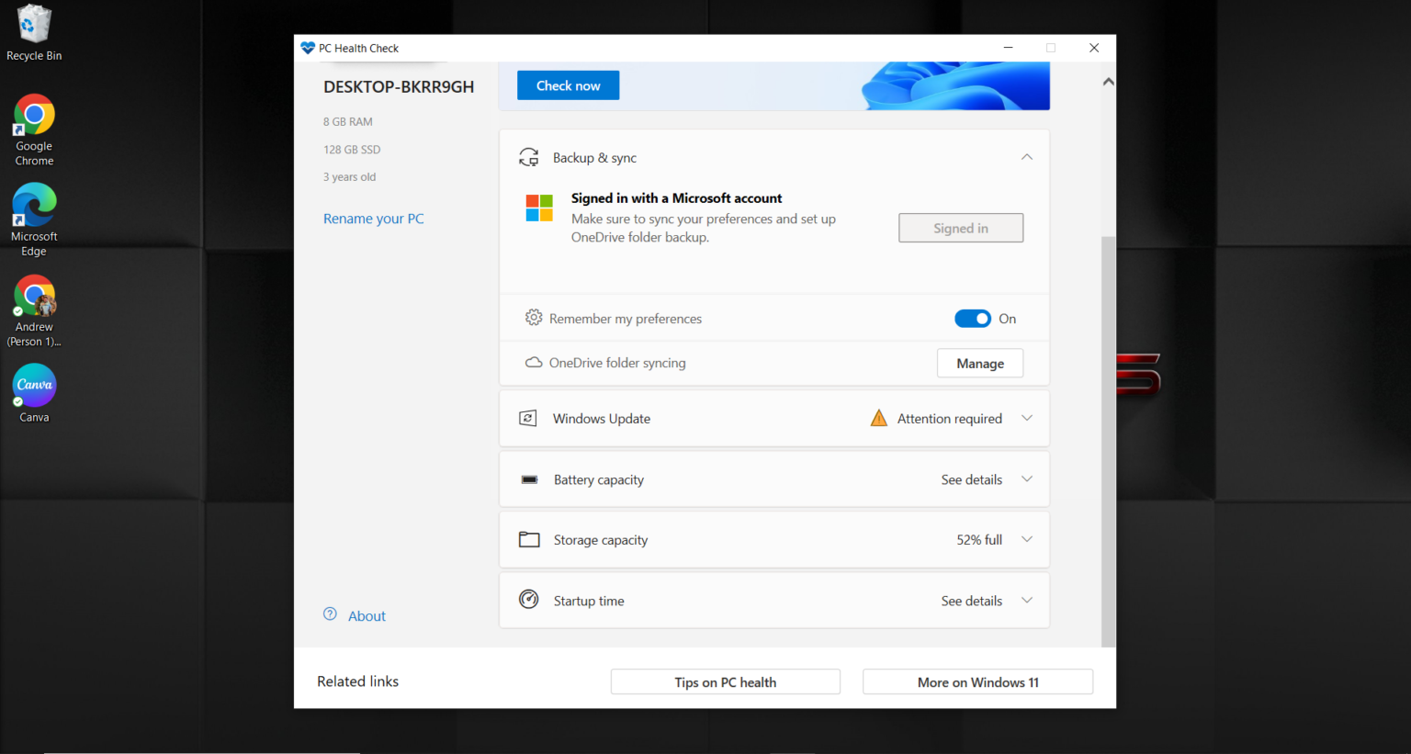The image size is (1411, 754).
Task: Click the orange warning triangle icon
Action: (879, 418)
